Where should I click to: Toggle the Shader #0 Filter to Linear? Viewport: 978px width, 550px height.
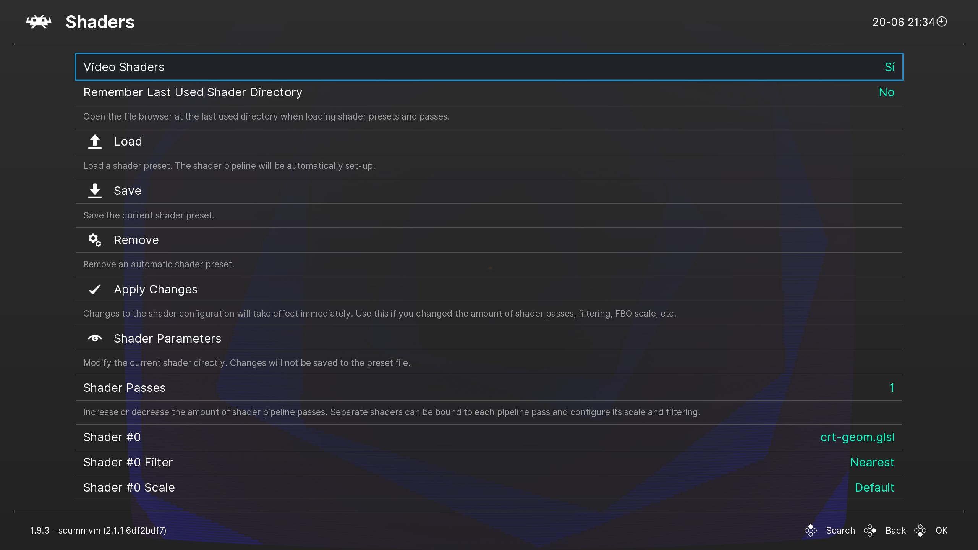(x=489, y=462)
